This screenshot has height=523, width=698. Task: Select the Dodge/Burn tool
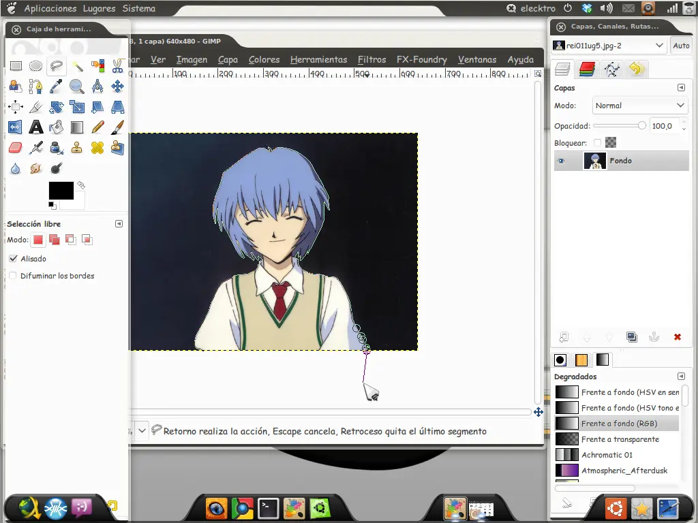(x=56, y=168)
